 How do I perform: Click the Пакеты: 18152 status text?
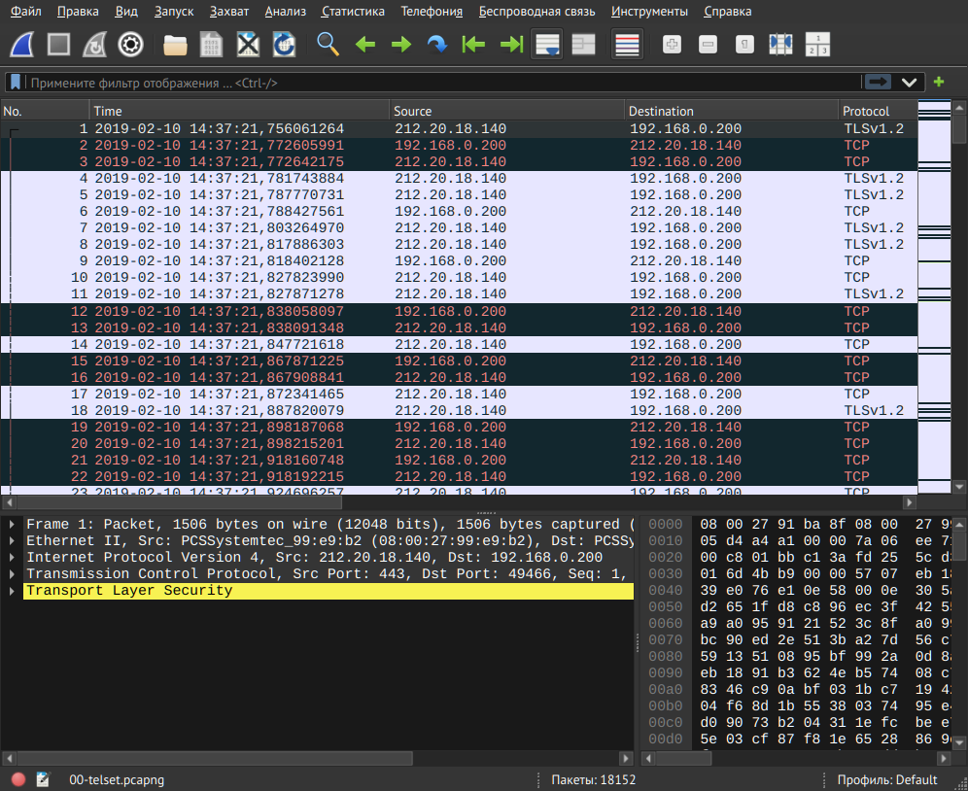point(593,780)
